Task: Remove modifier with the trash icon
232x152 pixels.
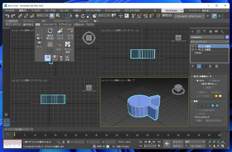Action: point(210,66)
